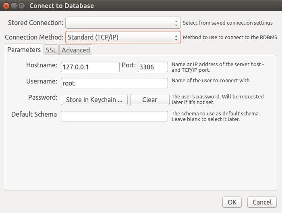The height and width of the screenshot is (213, 282).
Task: Click the Default Schema label
Action: click(34, 114)
